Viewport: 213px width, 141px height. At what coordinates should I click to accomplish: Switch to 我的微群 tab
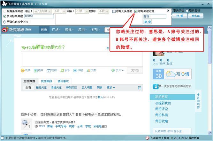click(46, 81)
